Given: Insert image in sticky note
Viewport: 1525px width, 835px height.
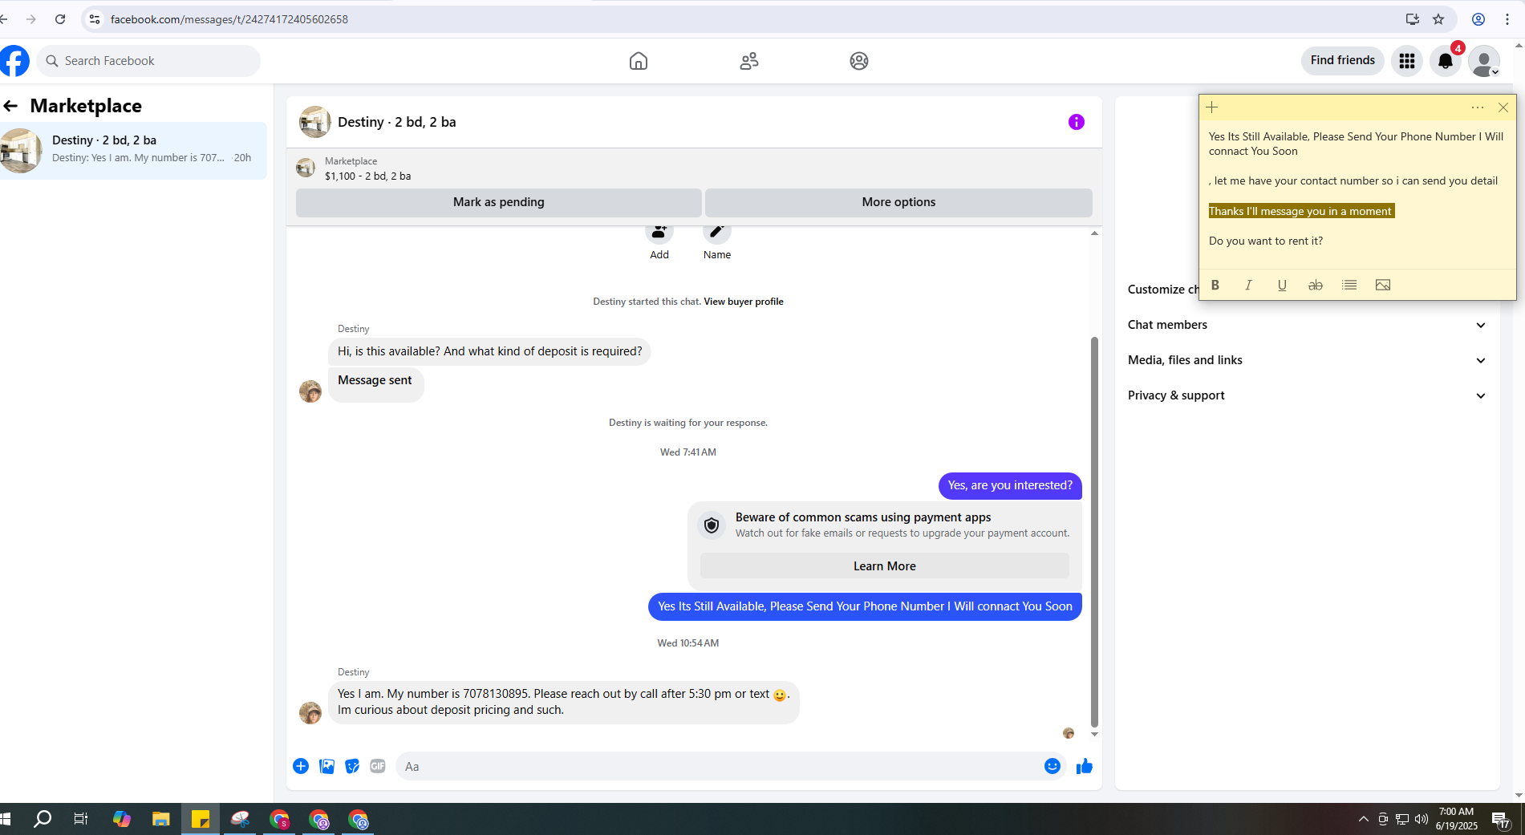Looking at the screenshot, I should (x=1383, y=285).
